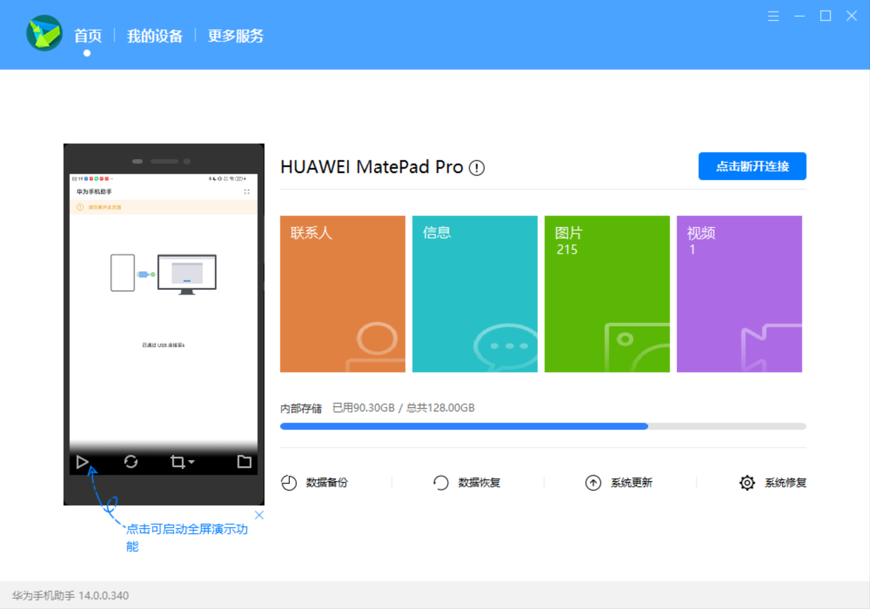This screenshot has height=609, width=870.
Task: Open 更多服务 tab
Action: click(235, 36)
